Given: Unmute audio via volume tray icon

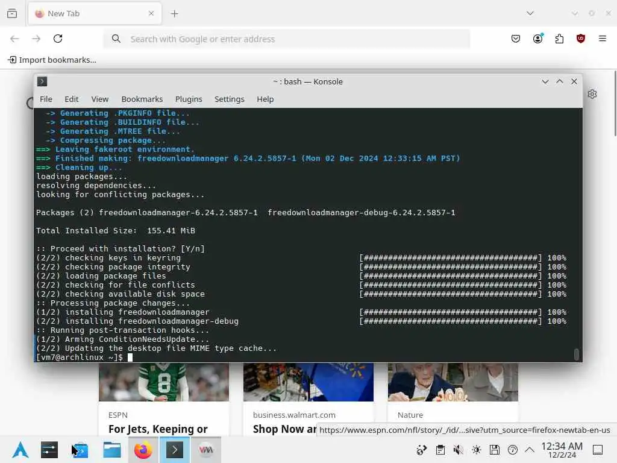Looking at the screenshot, I should coord(458,450).
